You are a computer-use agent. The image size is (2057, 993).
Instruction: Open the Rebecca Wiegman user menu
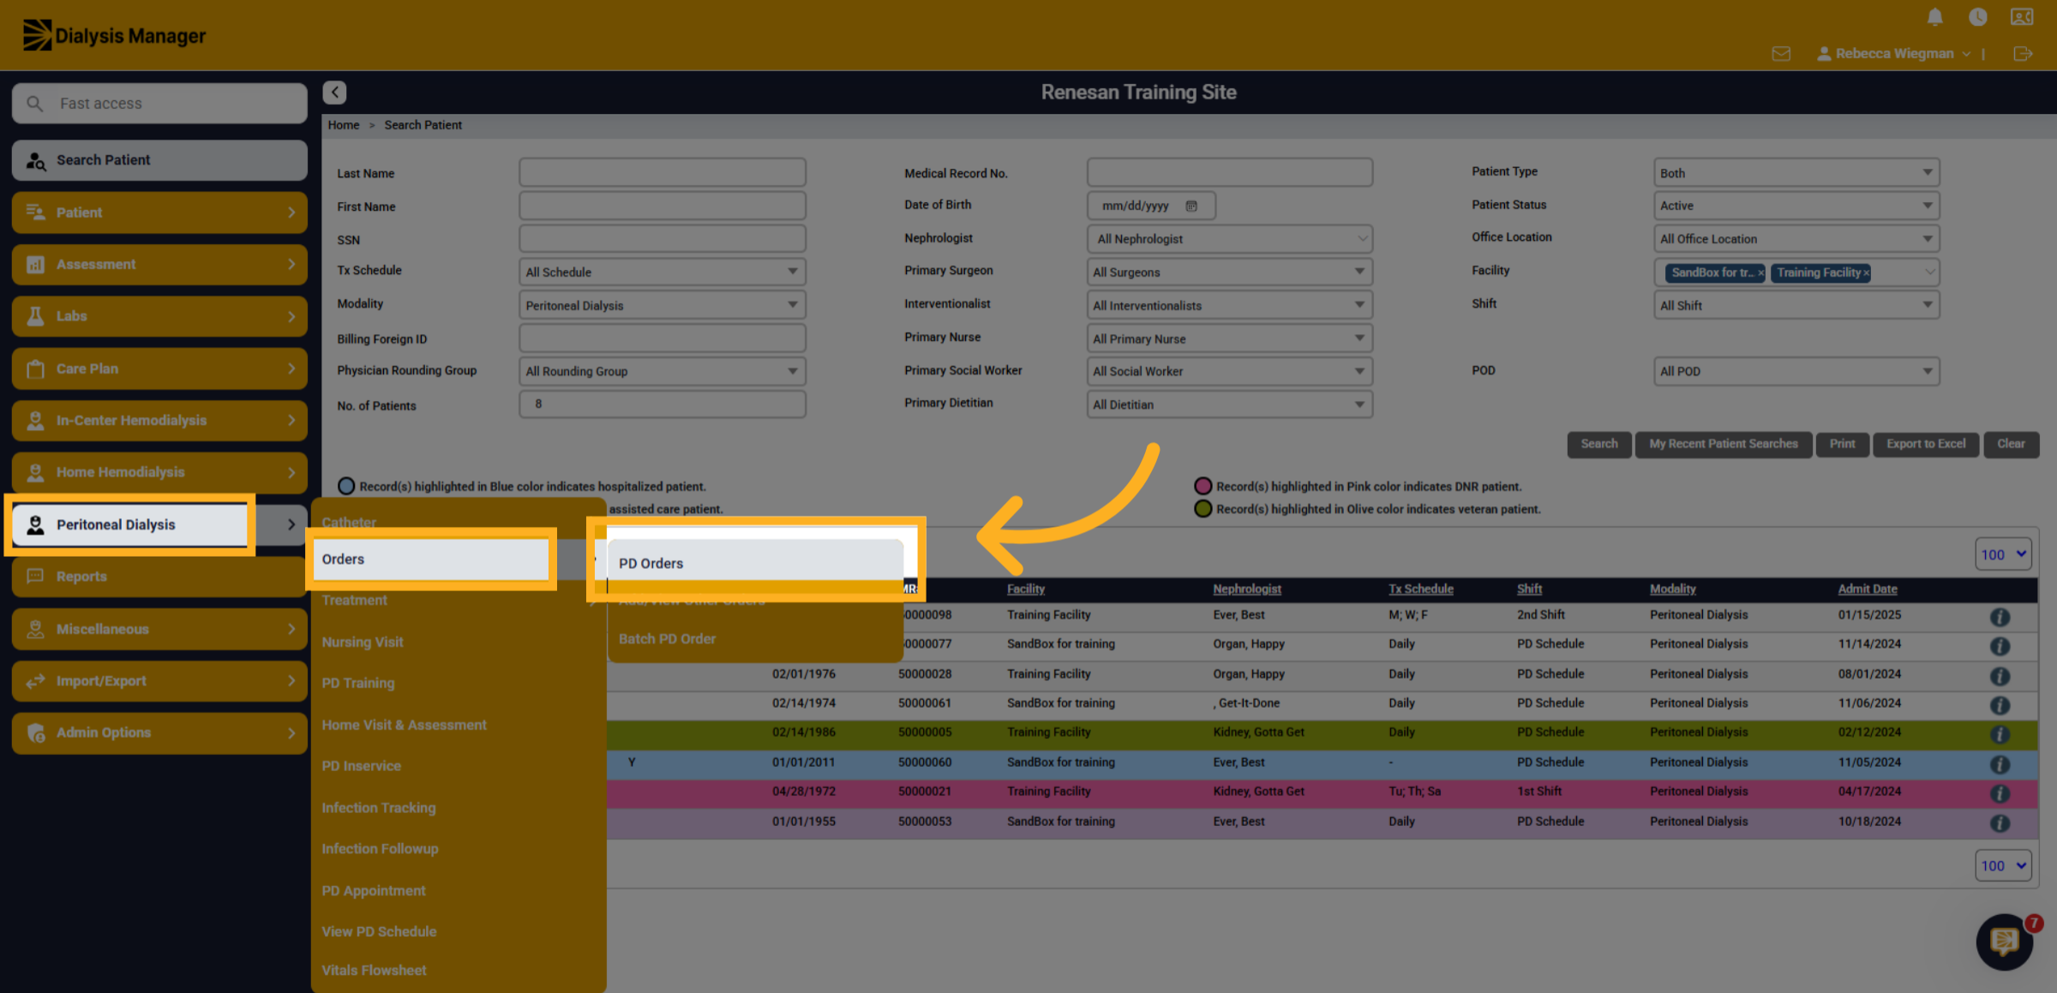click(1892, 53)
